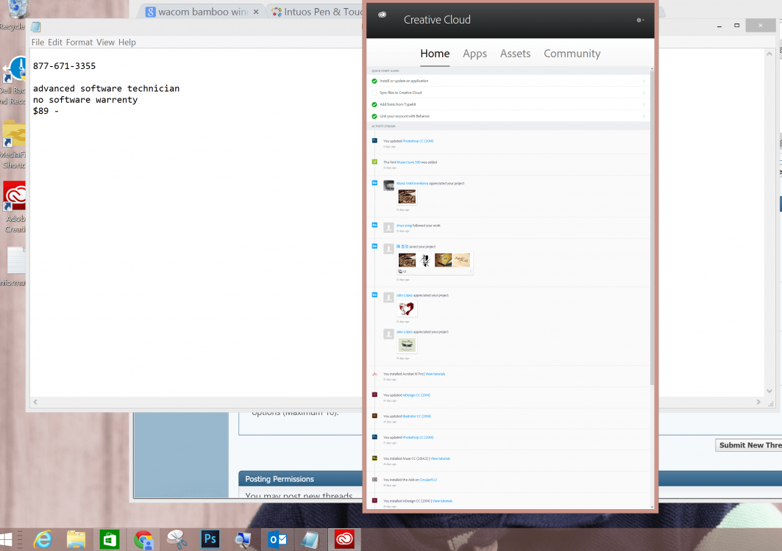This screenshot has height=551, width=782.
Task: Click empty circle beside Sync files to Creative Cloud
Action: pyautogui.click(x=374, y=93)
